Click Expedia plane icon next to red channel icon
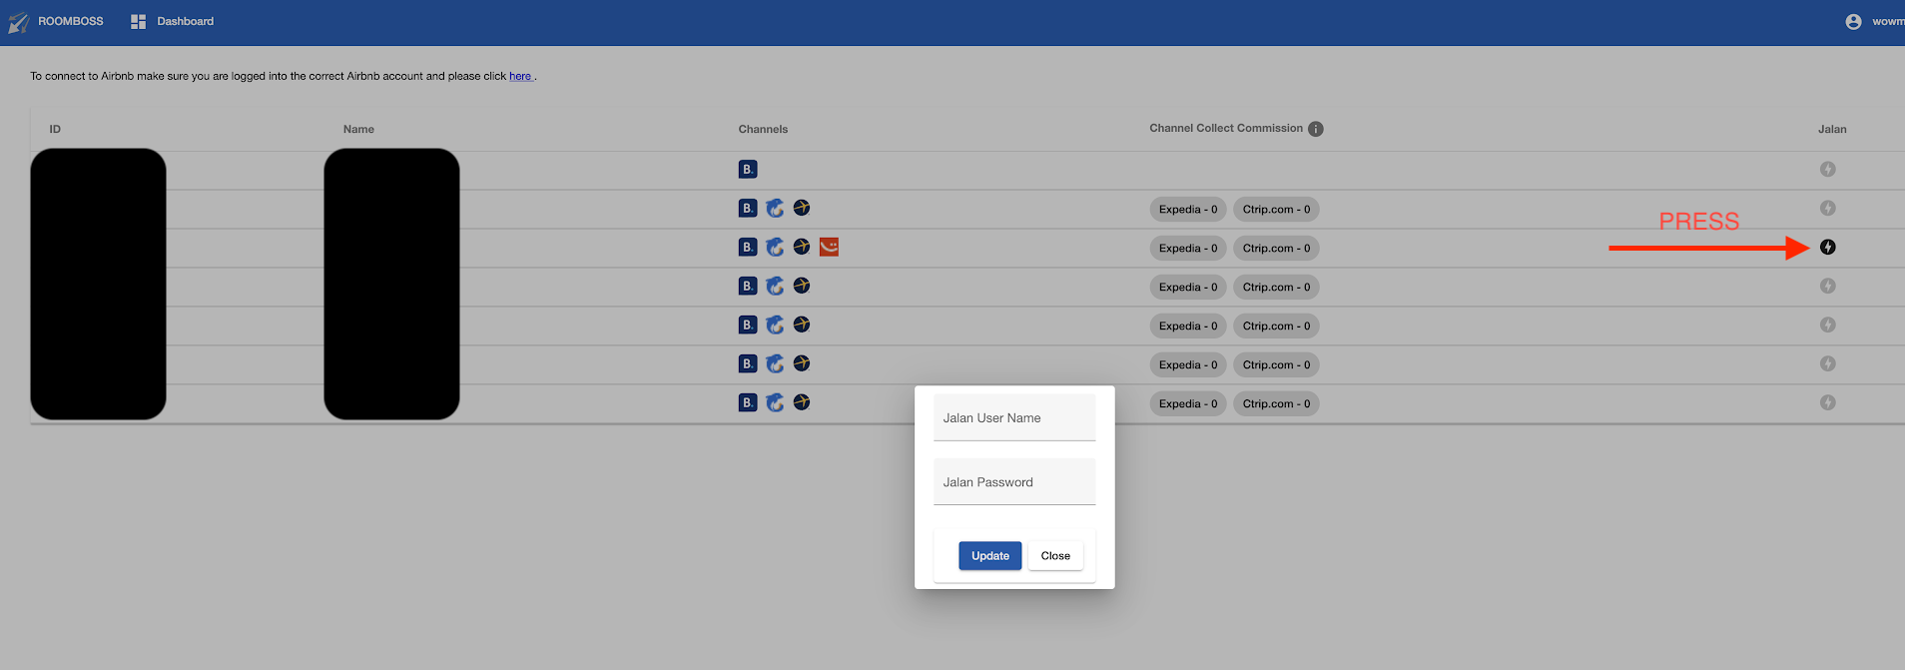This screenshot has height=670, width=1905. pos(802,247)
